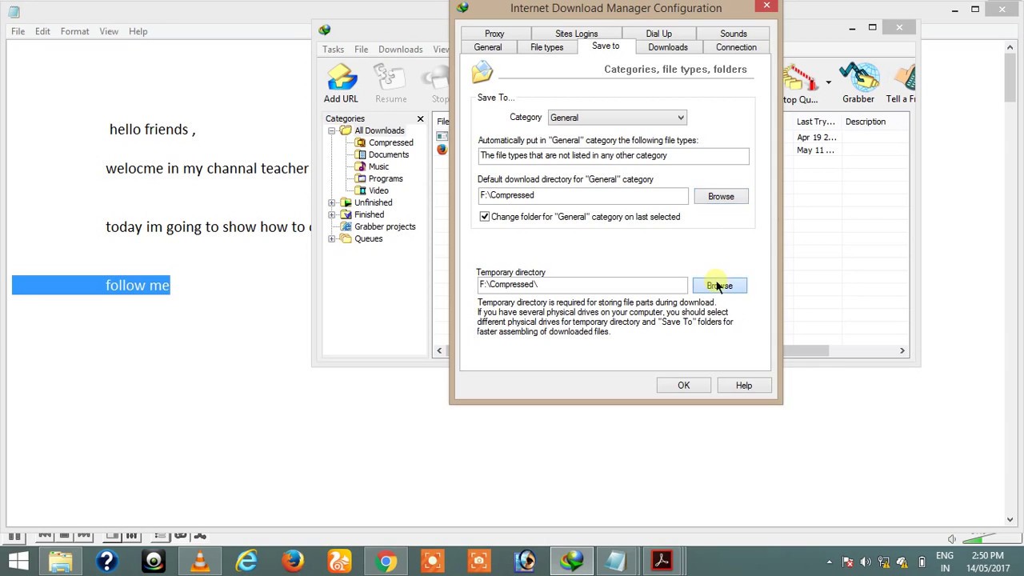Switch to the Connection tab
Image resolution: width=1024 pixels, height=576 pixels.
click(736, 47)
